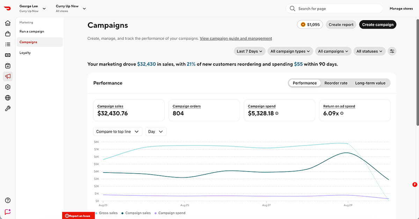Open the Help question mark icon
419x219 pixels.
tap(8, 200)
